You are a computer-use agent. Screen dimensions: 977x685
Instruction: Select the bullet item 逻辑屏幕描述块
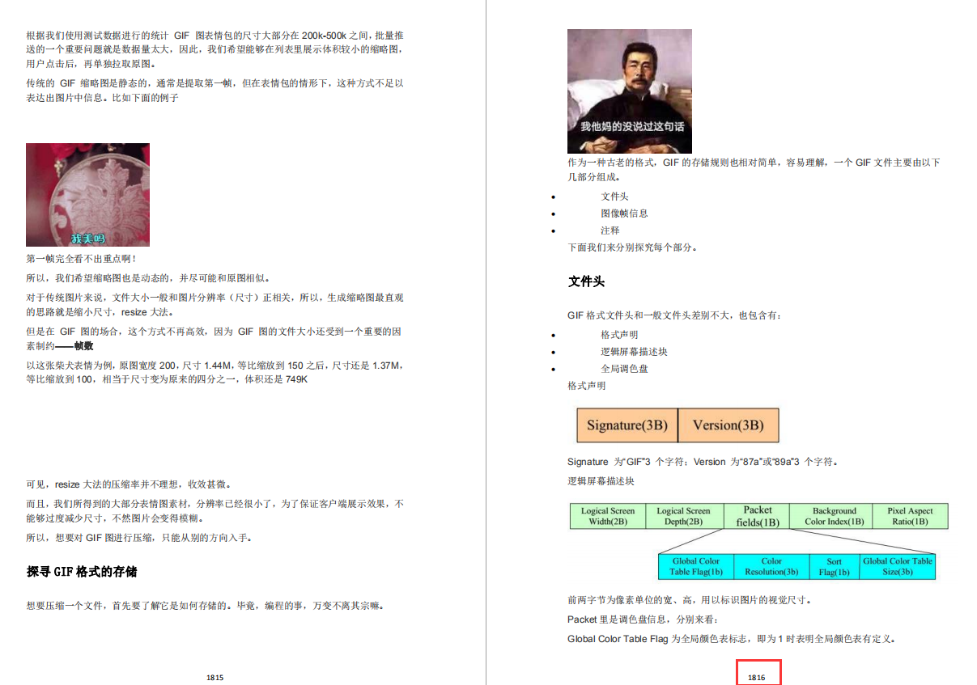click(x=634, y=352)
